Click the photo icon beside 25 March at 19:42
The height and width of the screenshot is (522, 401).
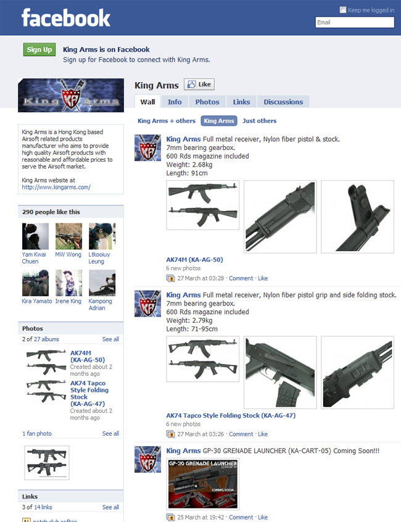(170, 517)
